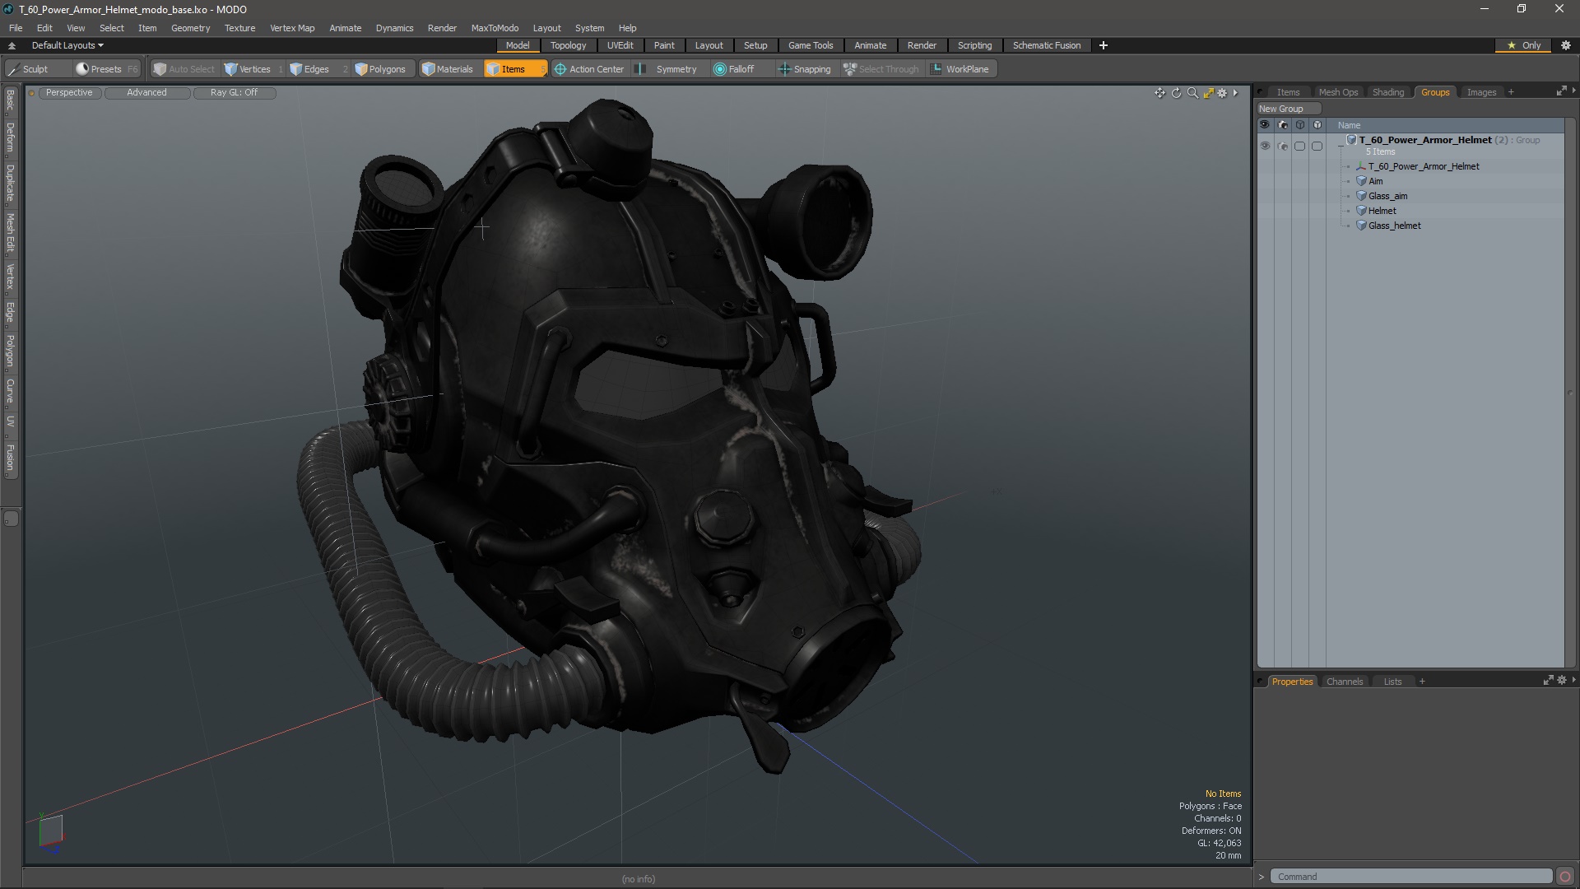Click the record button beside Command field

click(1565, 877)
